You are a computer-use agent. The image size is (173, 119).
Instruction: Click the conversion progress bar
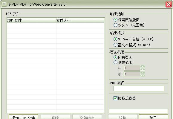click(x=138, y=111)
